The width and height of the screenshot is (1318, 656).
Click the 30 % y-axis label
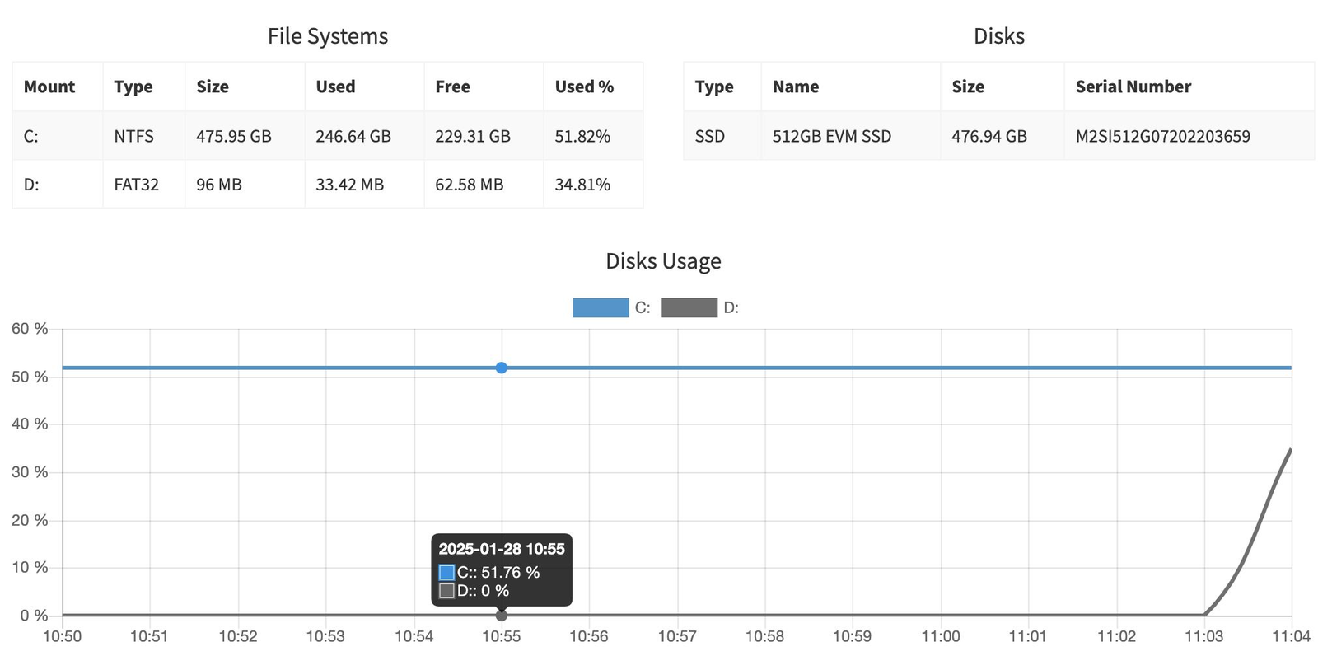(30, 472)
